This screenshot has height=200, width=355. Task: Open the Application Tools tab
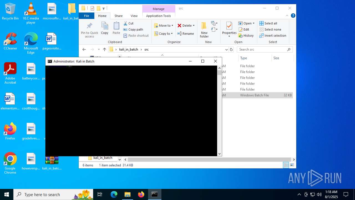point(158,16)
